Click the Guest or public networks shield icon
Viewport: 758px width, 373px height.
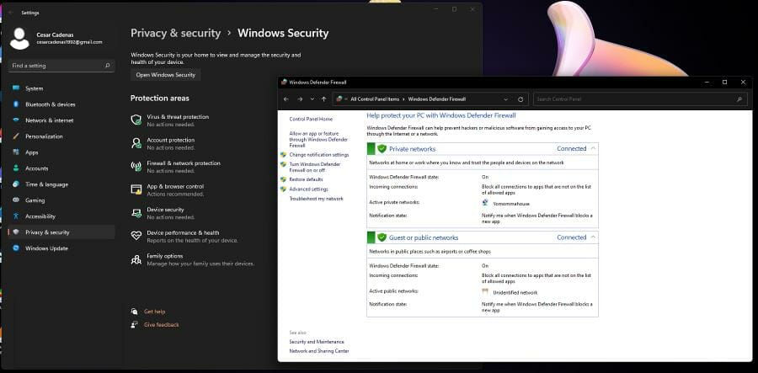point(382,237)
